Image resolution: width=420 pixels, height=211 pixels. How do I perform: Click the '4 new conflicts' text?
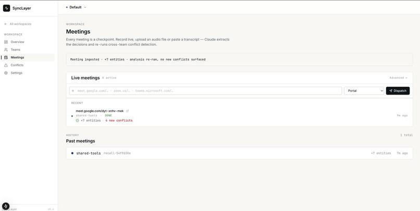click(119, 121)
